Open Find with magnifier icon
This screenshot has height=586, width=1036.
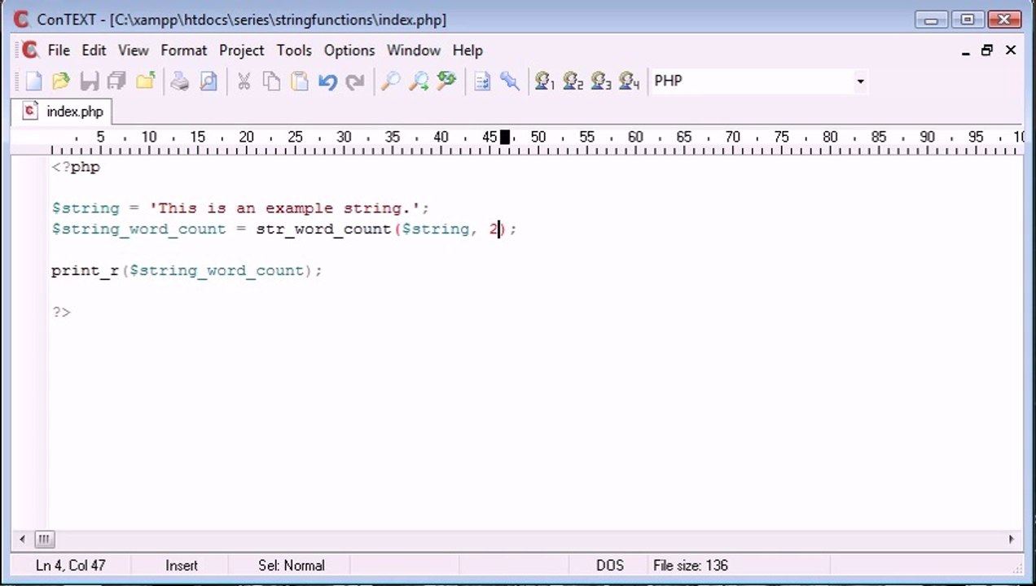coord(390,81)
